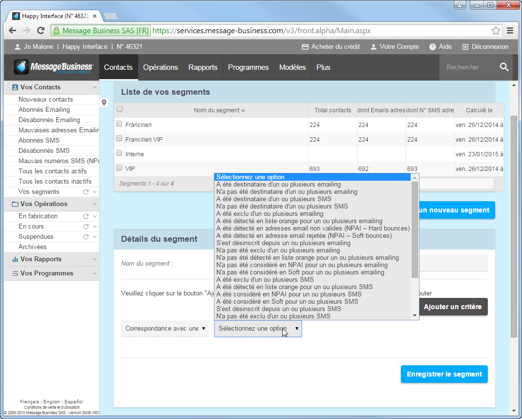This screenshot has height=419, width=522.
Task: Refresh the Vos segments list icon
Action: click(x=86, y=192)
